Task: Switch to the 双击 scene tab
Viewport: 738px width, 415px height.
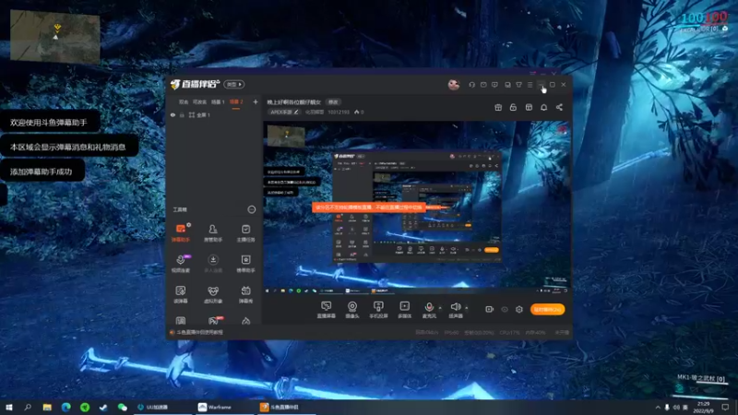Action: [184, 102]
